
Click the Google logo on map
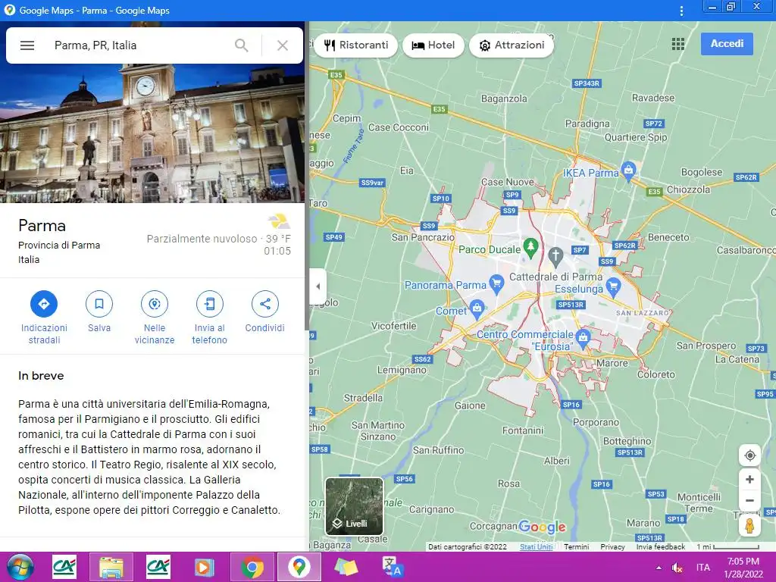click(542, 527)
